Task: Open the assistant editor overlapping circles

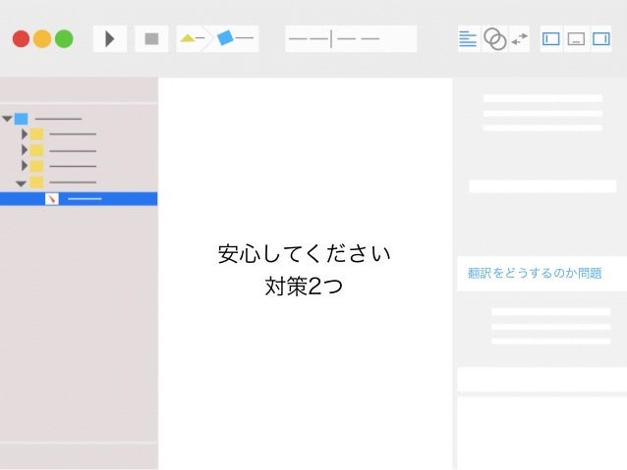Action: coord(495,39)
